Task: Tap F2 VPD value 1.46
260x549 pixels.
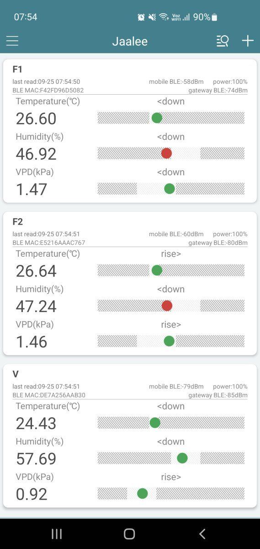Action: click(x=32, y=341)
